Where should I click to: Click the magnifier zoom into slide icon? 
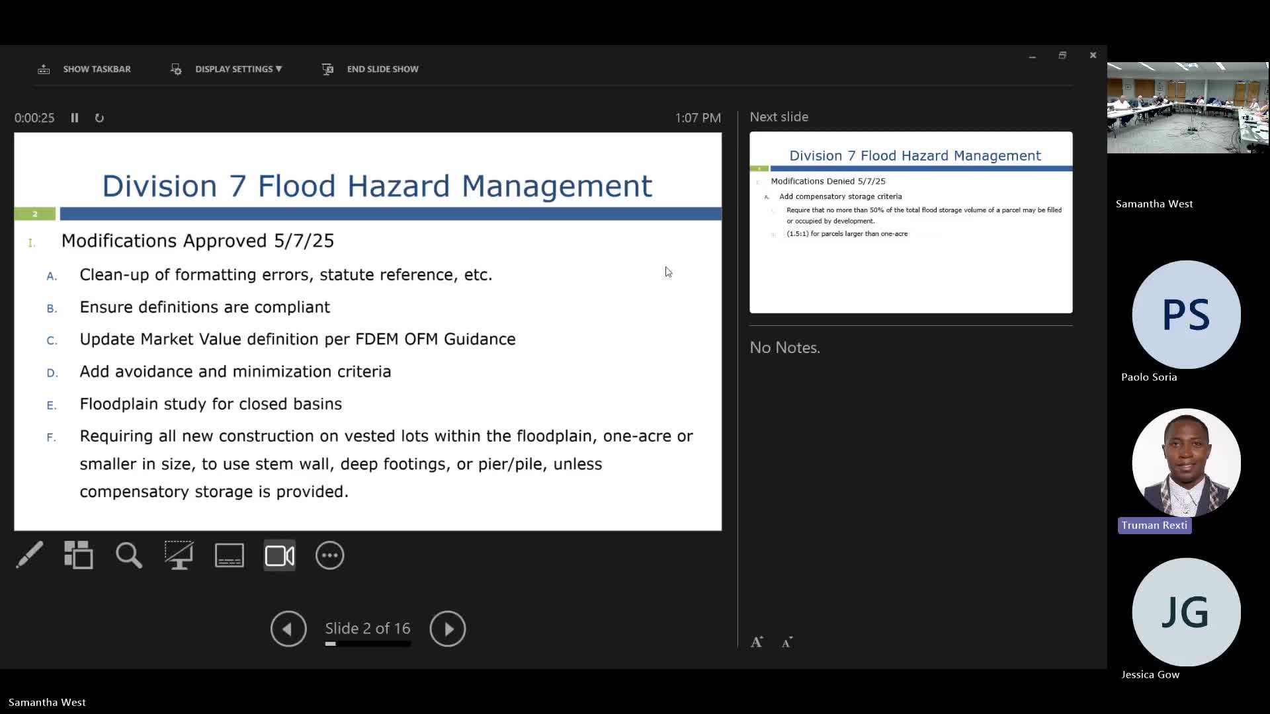(x=129, y=555)
